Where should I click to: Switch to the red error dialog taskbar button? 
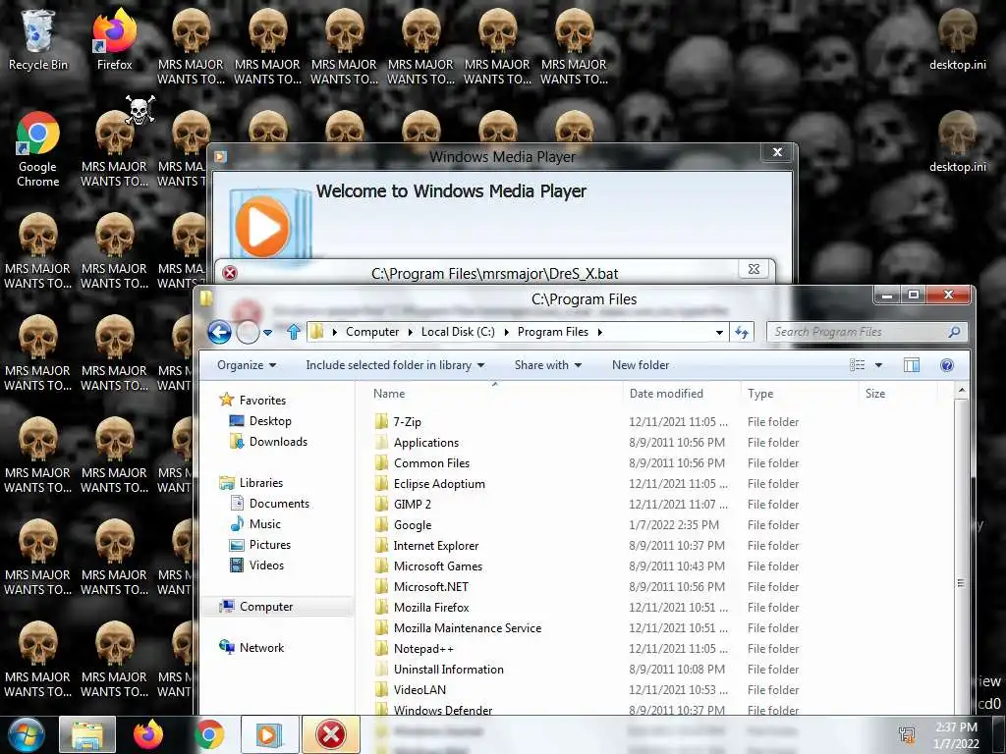[330, 734]
